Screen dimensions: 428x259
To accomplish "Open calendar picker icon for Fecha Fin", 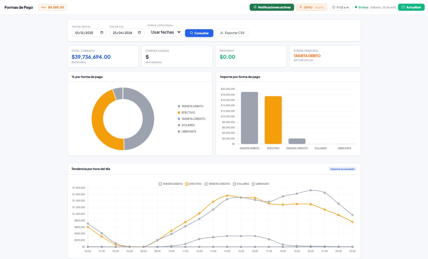I will [139, 33].
